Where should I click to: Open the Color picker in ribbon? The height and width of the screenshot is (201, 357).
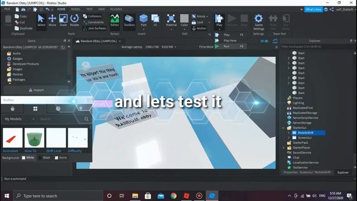point(184,21)
